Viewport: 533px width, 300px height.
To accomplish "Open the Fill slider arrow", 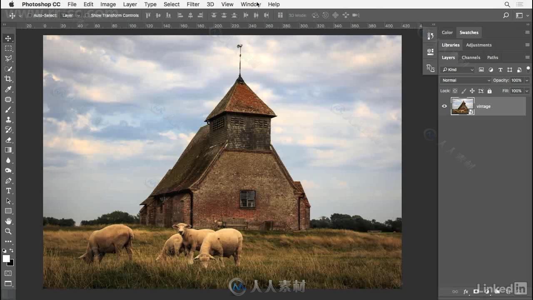I will (527, 91).
